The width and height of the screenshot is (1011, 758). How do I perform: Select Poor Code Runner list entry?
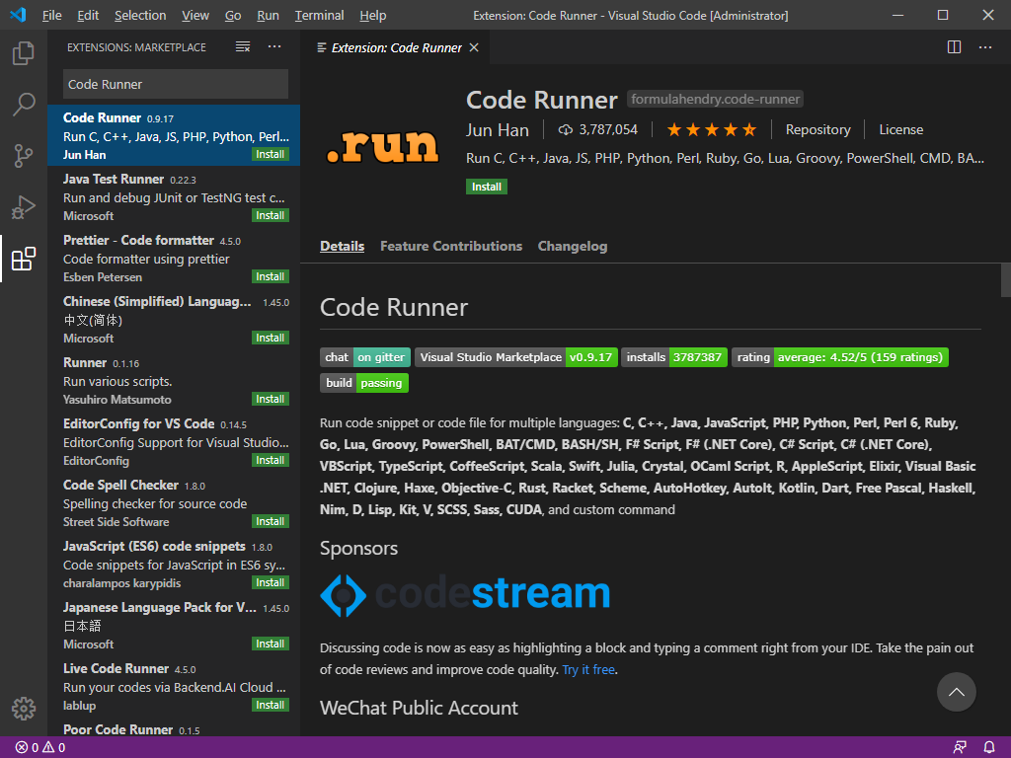[x=174, y=728]
